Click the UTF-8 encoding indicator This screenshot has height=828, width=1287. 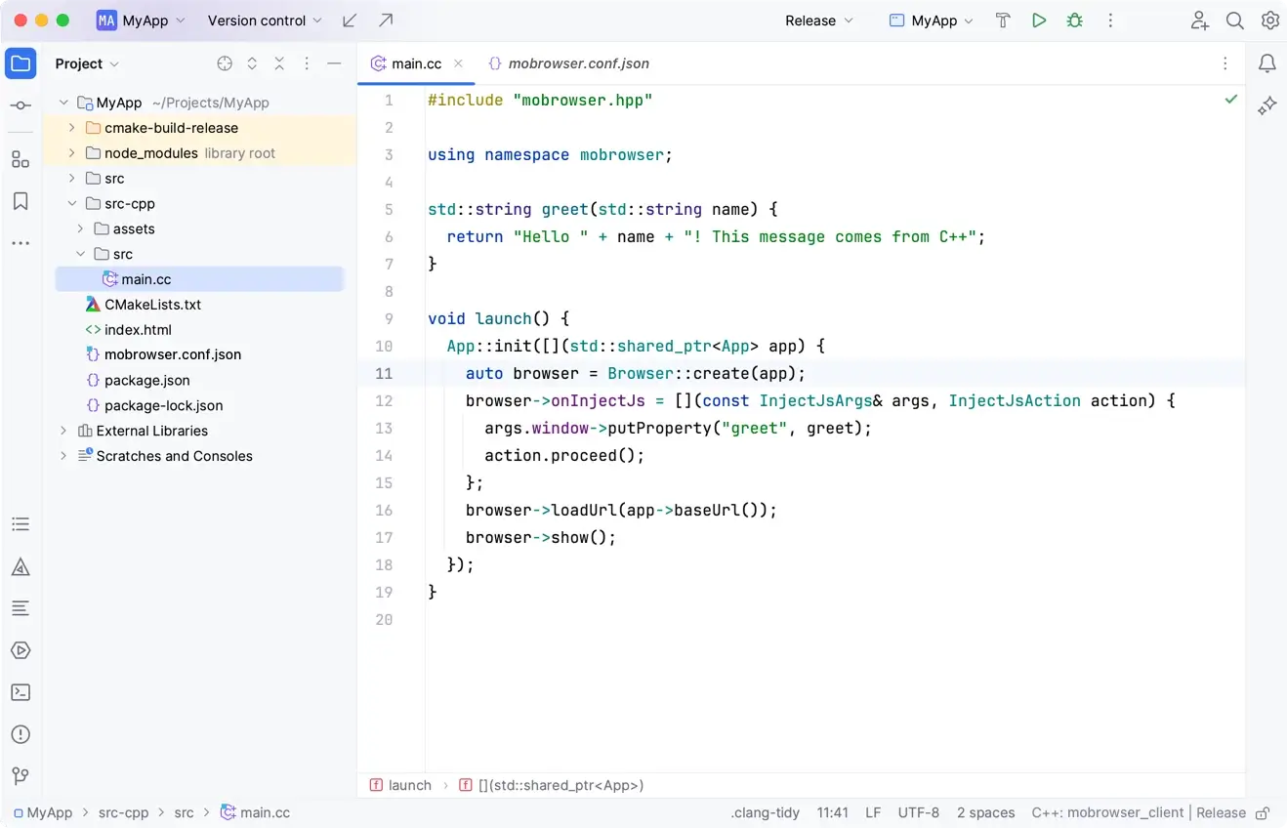tap(918, 812)
